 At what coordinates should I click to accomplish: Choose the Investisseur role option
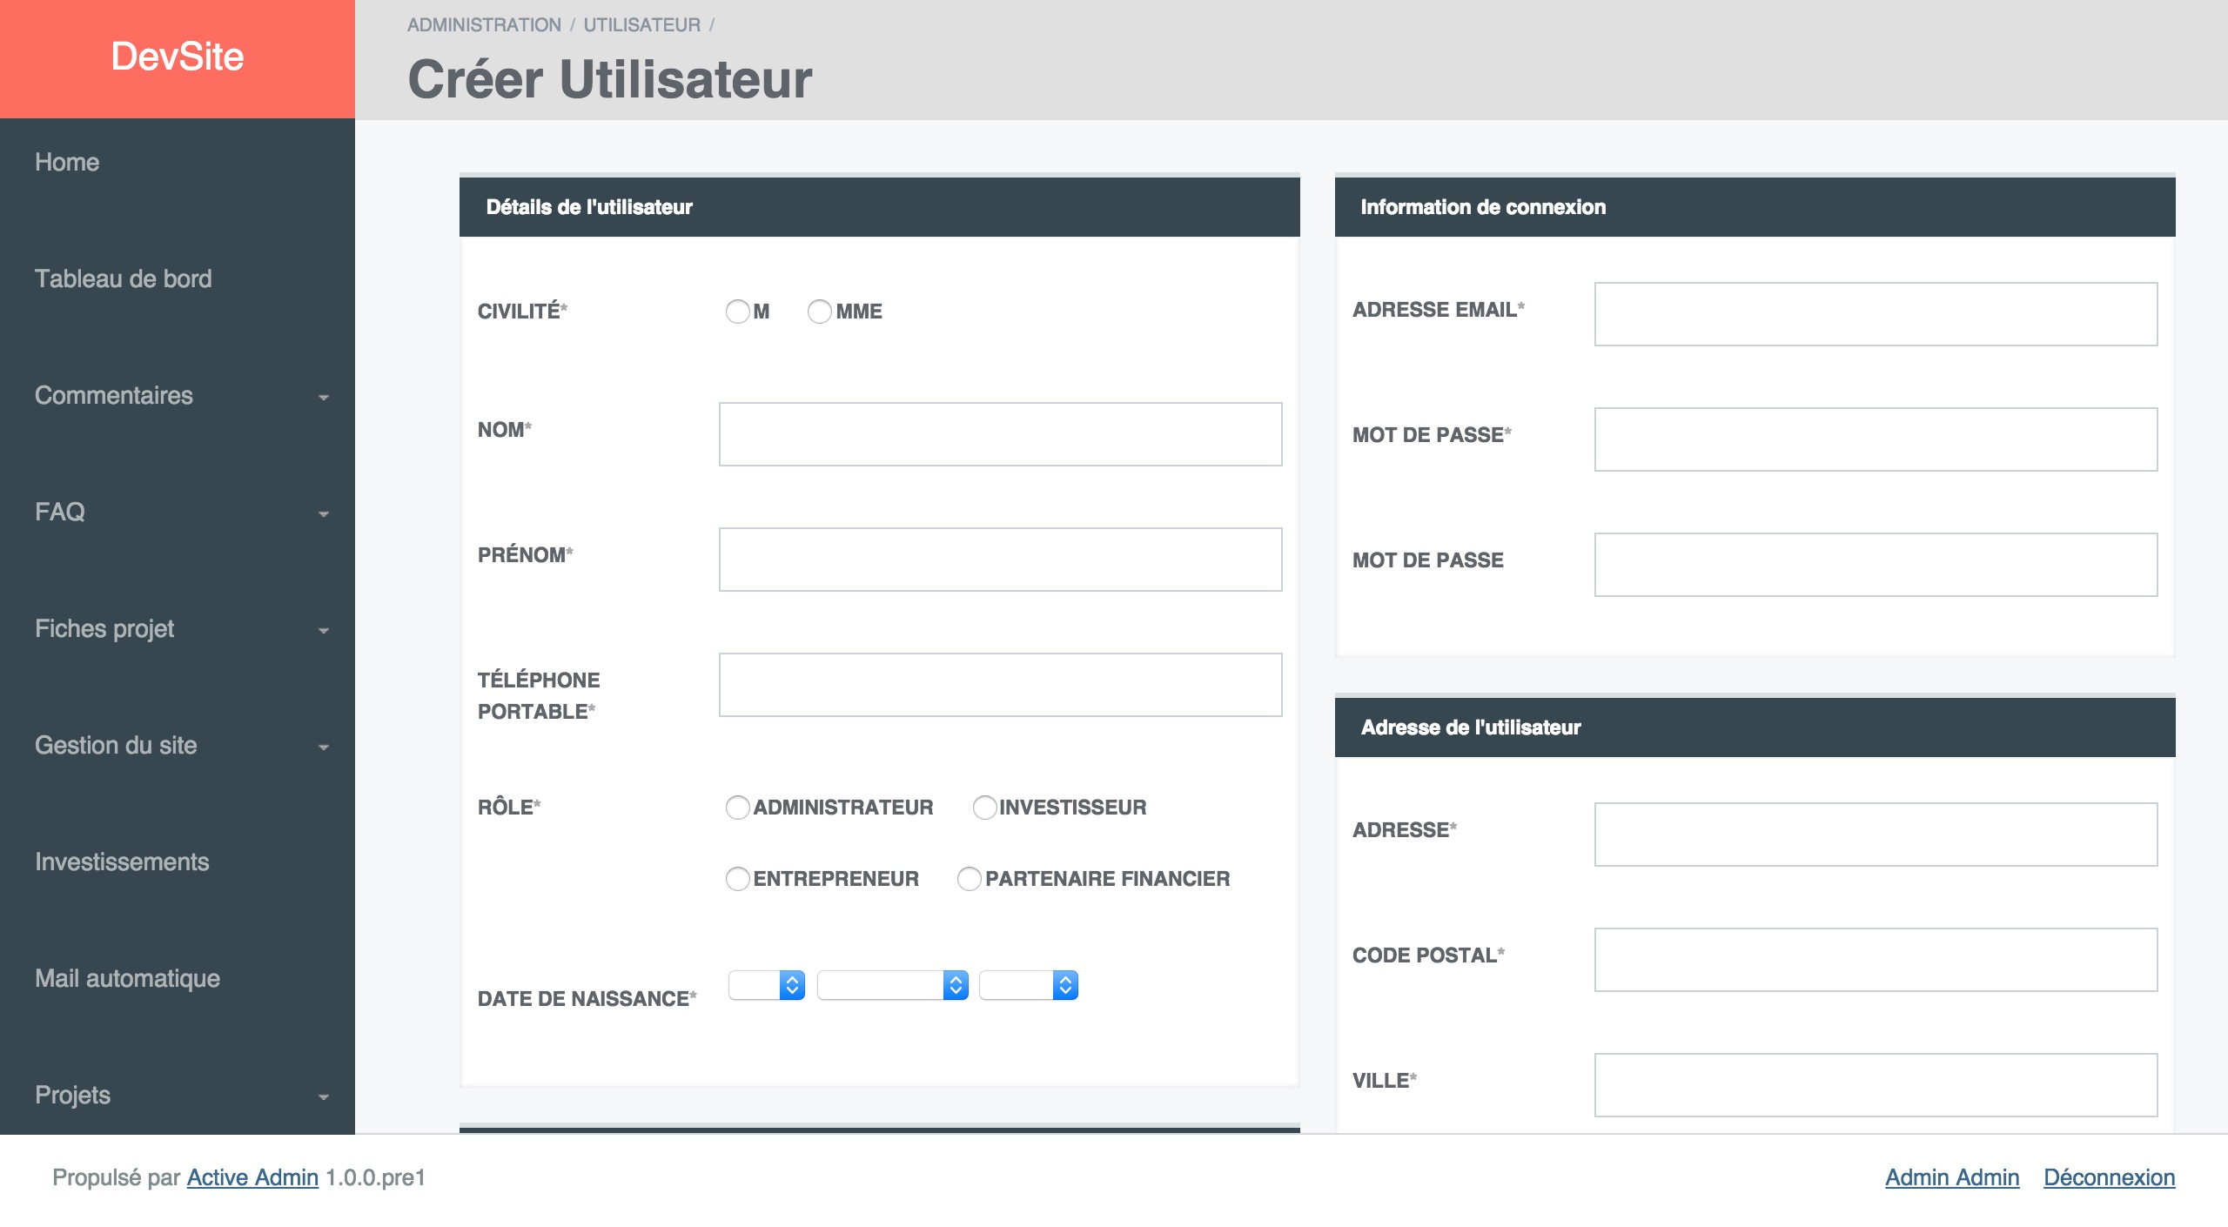(x=984, y=808)
